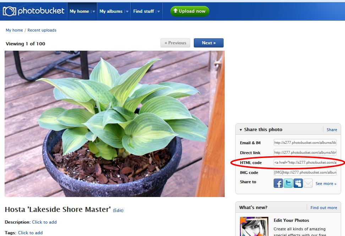Click the Upload now button
This screenshot has width=345, height=236.
pyautogui.click(x=190, y=11)
